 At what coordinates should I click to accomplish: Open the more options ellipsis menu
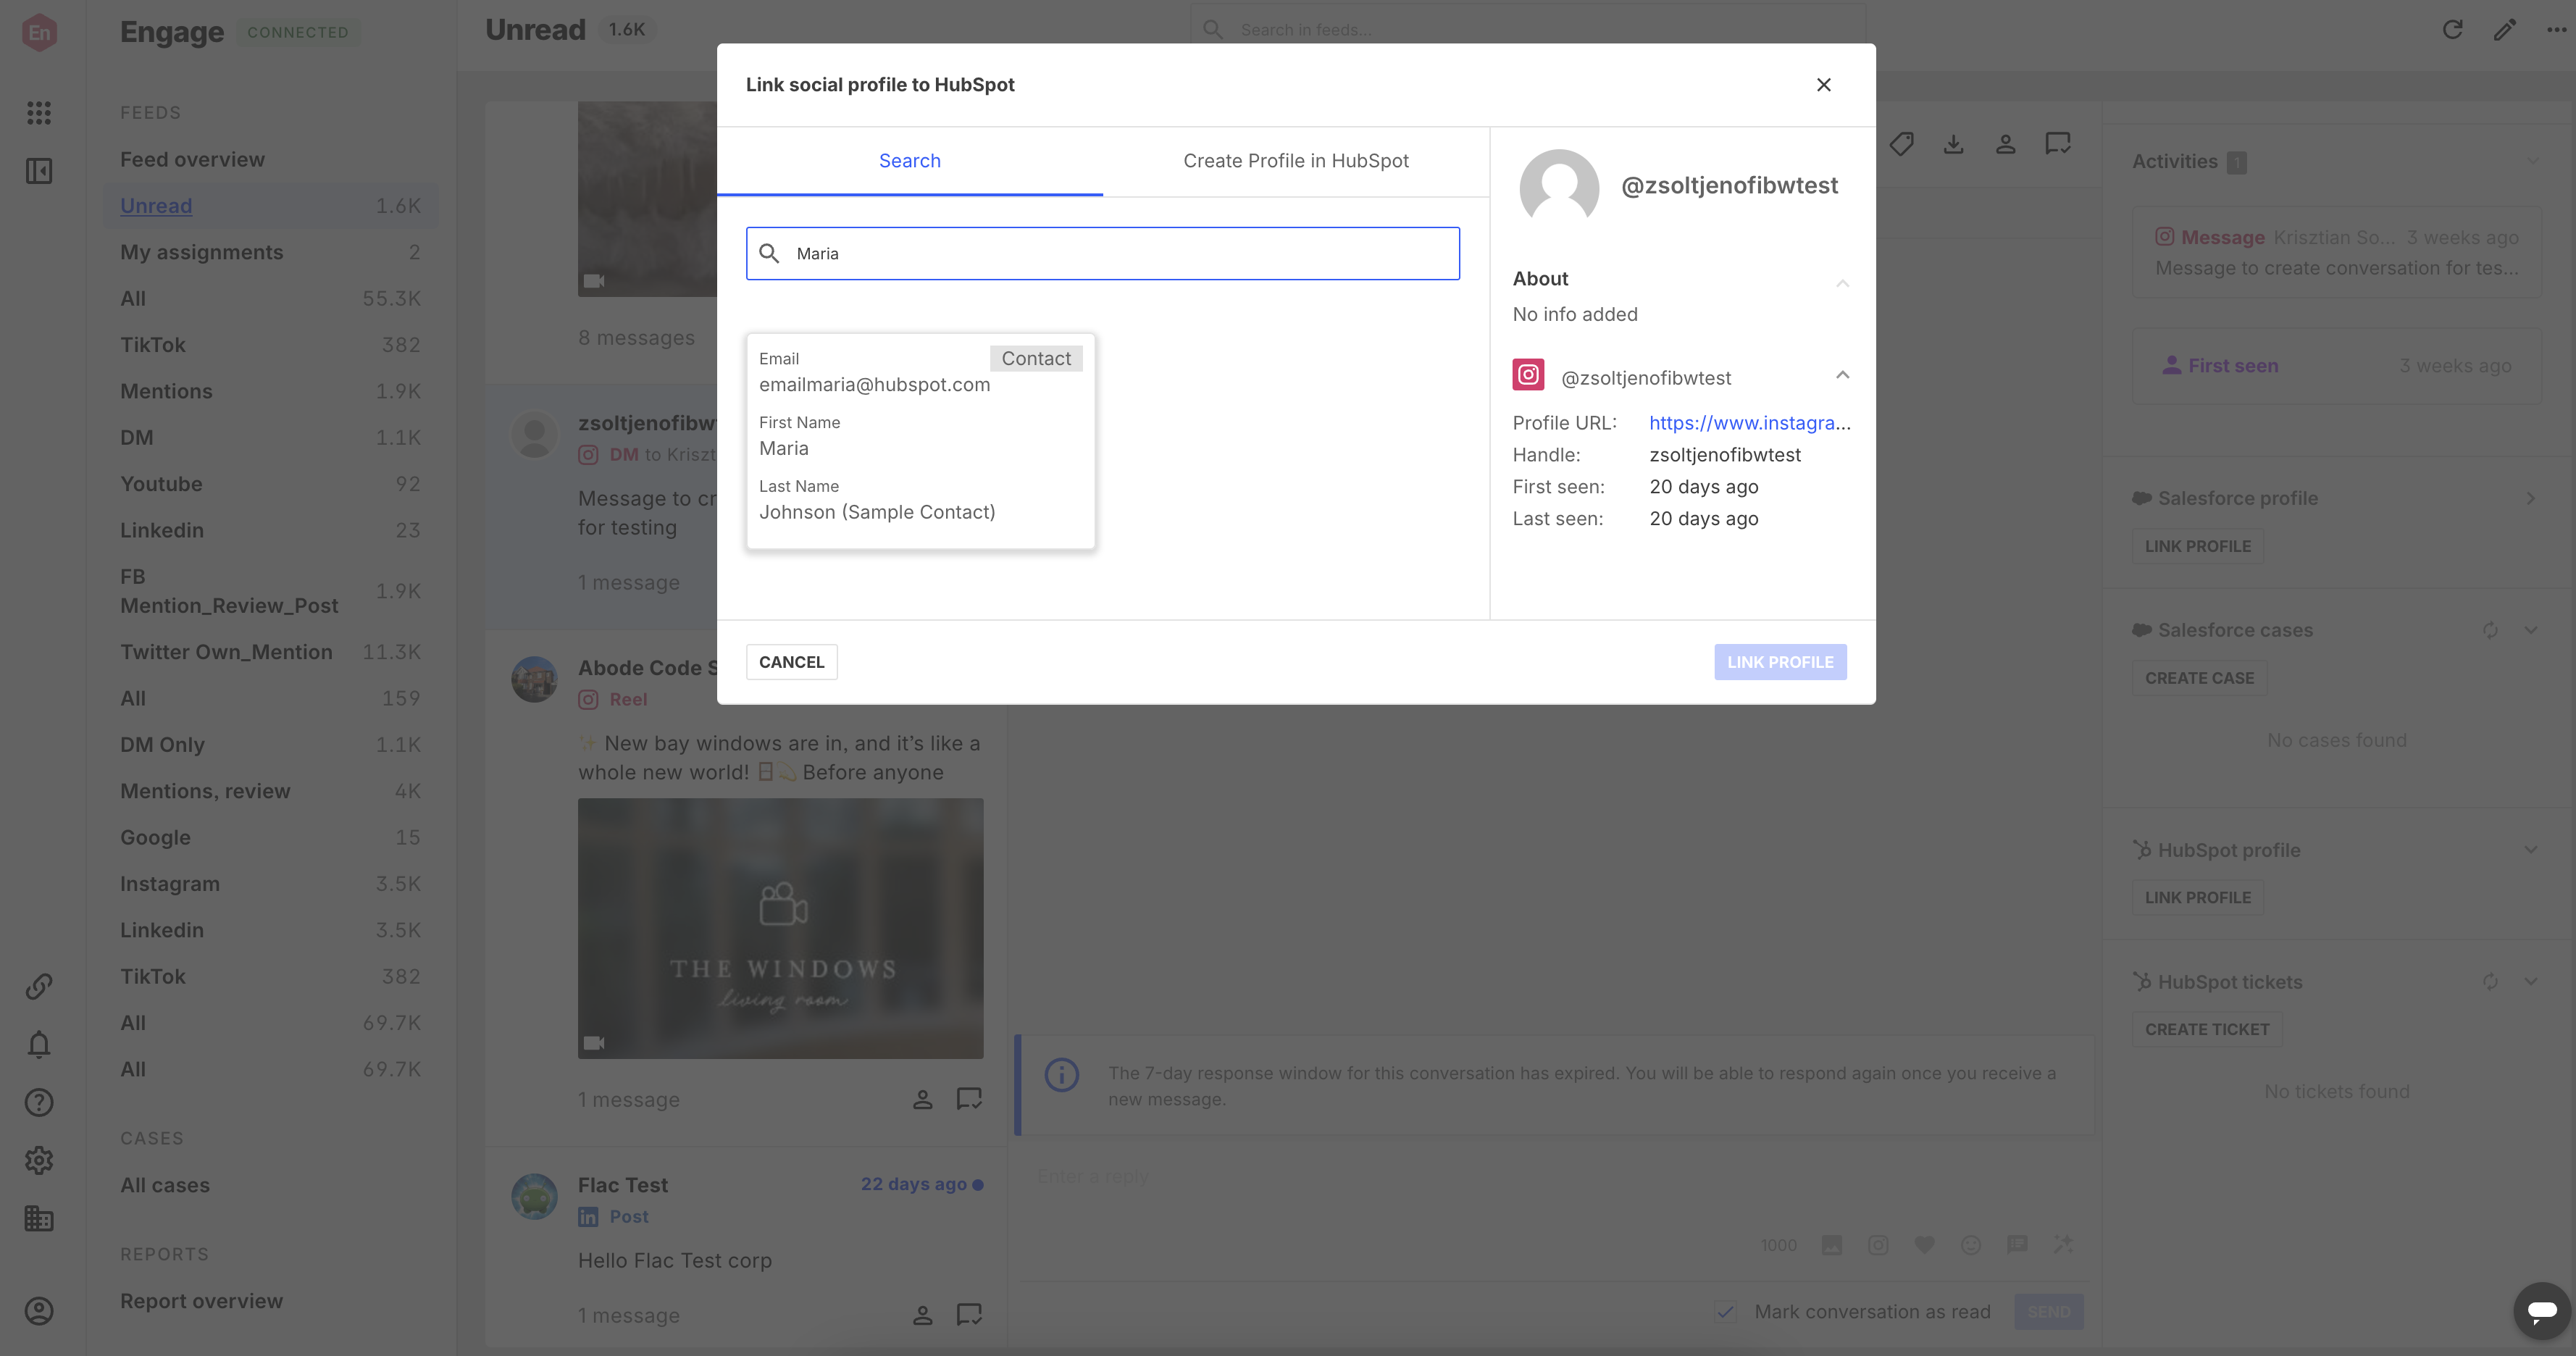(x=2556, y=30)
